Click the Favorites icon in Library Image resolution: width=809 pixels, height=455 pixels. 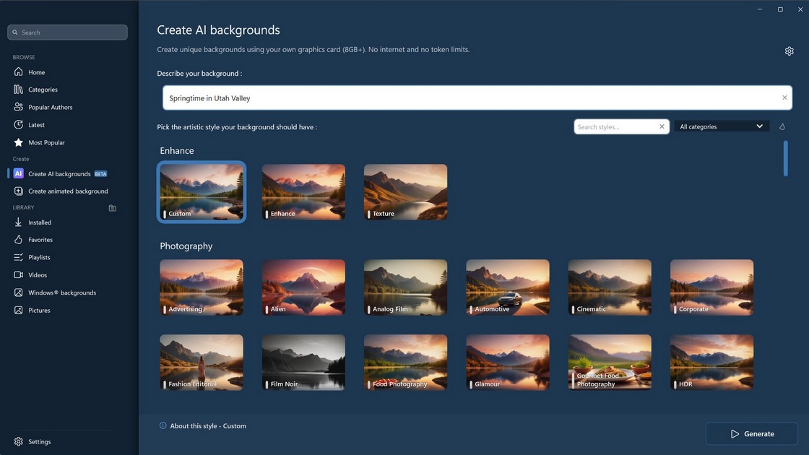[x=19, y=239]
